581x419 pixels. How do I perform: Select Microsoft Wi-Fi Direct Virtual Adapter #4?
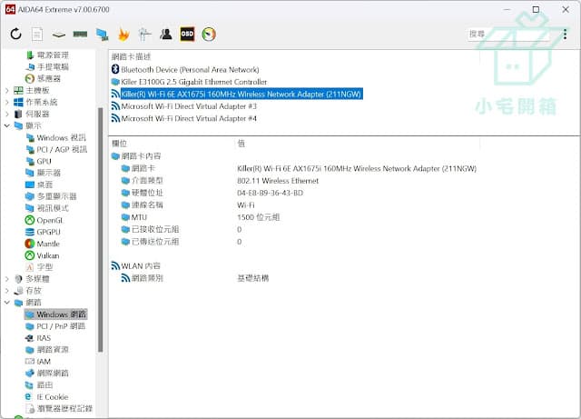point(189,119)
